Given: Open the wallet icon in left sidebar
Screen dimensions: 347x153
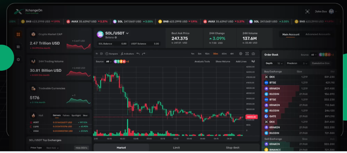Looking at the screenshot, I should 18,47.
